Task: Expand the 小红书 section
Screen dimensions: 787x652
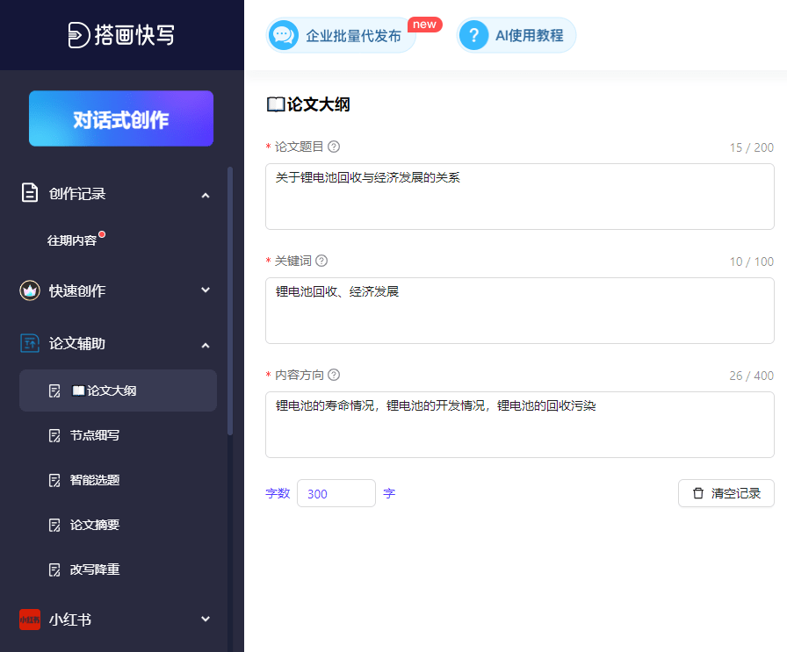Action: point(206,620)
